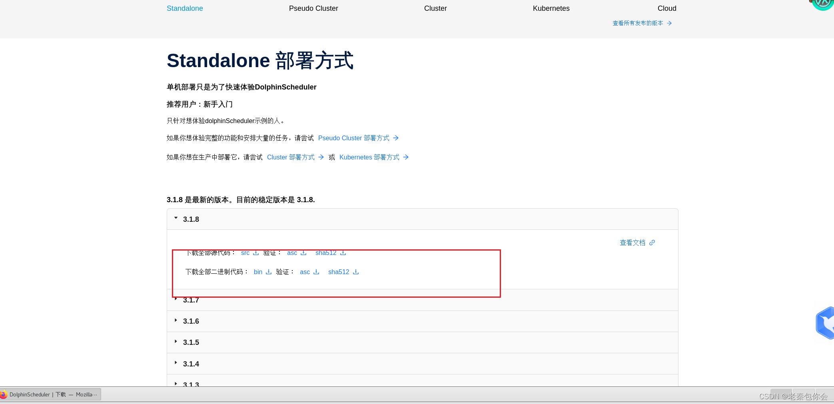
Task: Click the Firefox icon in taskbar
Action: [x=4, y=394]
